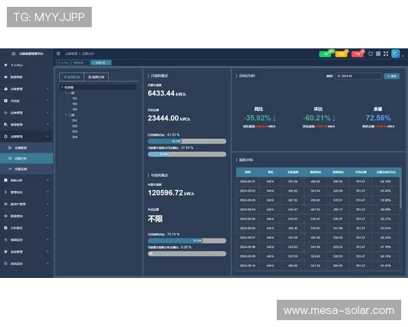The width and height of the screenshot is (408, 327).
Task: Switch to the second tab above the tree
Action: click(x=96, y=78)
